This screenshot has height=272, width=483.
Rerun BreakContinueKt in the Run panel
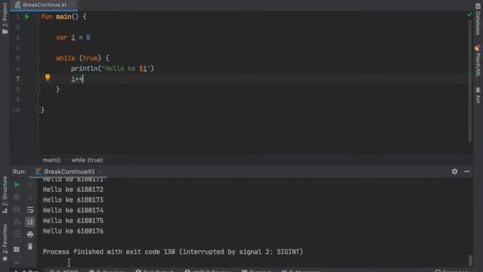[17, 184]
